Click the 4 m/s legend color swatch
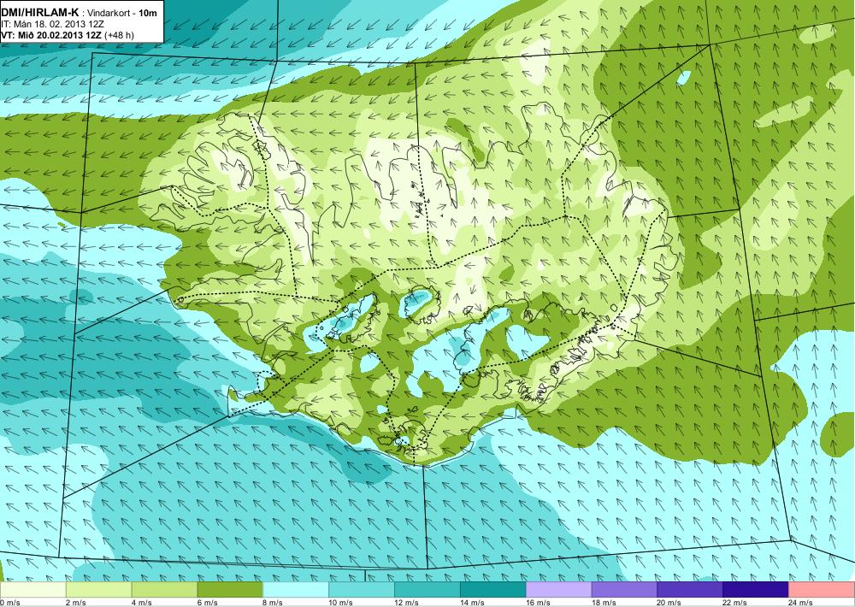This screenshot has width=855, height=607. click(x=164, y=590)
